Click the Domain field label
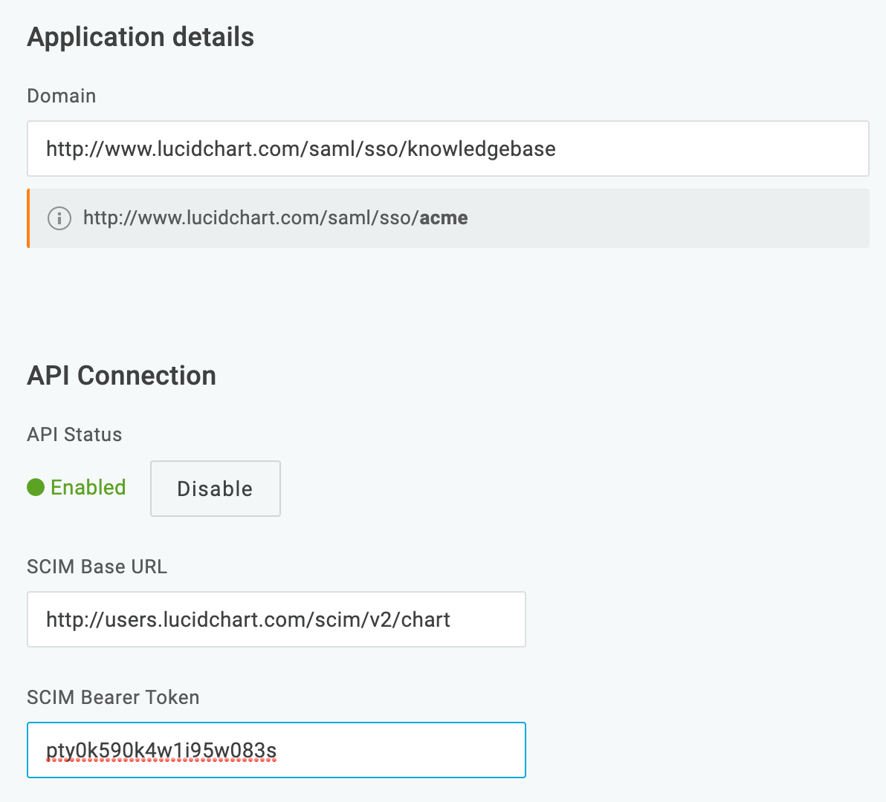886x802 pixels. [61, 96]
